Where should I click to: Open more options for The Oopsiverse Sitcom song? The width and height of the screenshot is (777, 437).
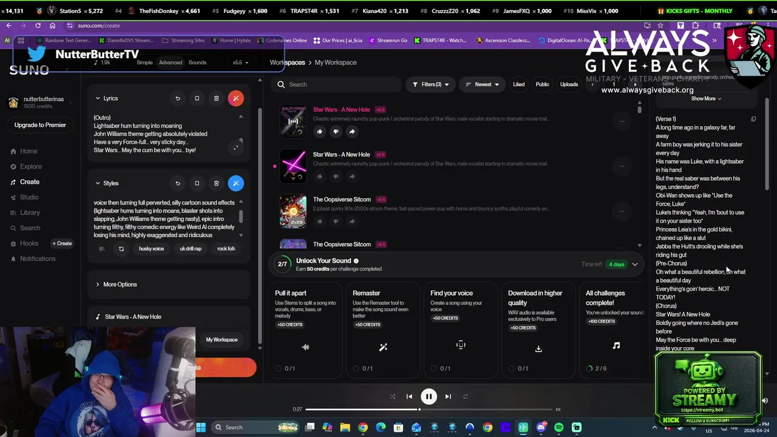tap(622, 211)
